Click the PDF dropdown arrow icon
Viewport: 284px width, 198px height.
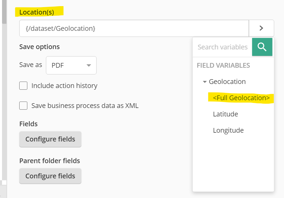[x=89, y=65]
